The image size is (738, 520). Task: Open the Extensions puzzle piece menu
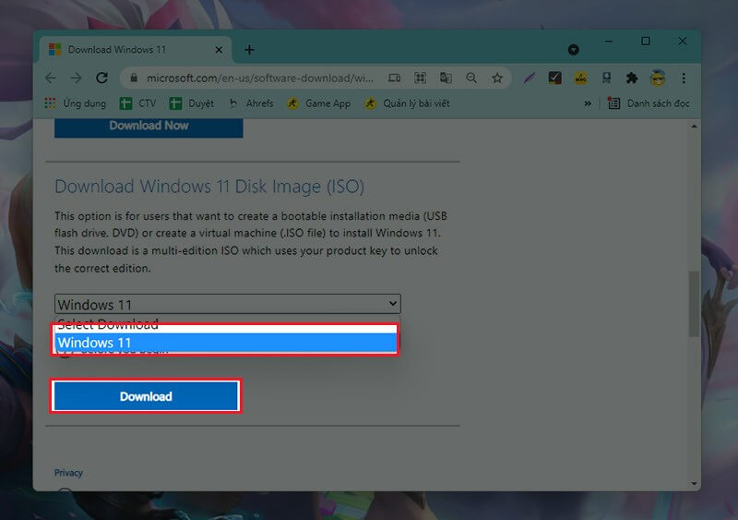(x=632, y=79)
